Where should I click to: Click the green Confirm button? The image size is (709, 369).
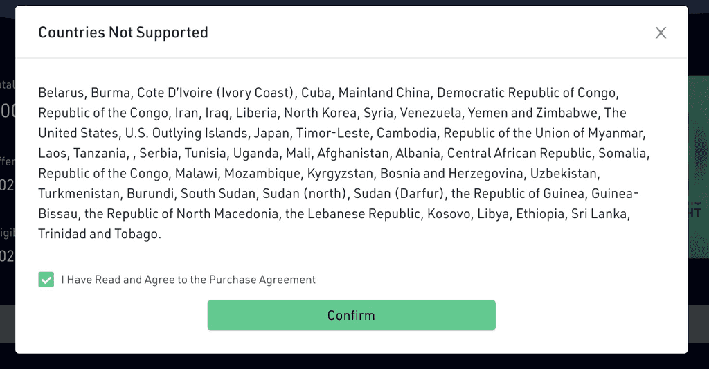(351, 315)
